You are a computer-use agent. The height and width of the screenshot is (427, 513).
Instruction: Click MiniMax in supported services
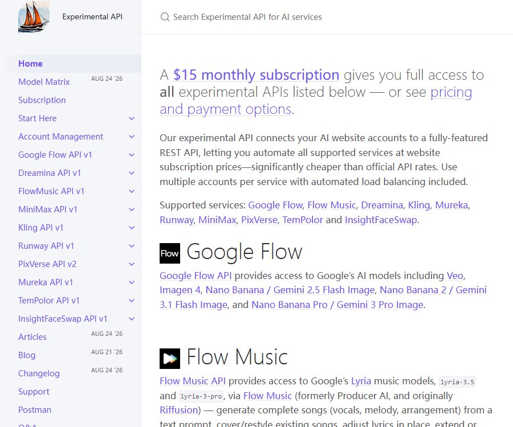click(217, 220)
